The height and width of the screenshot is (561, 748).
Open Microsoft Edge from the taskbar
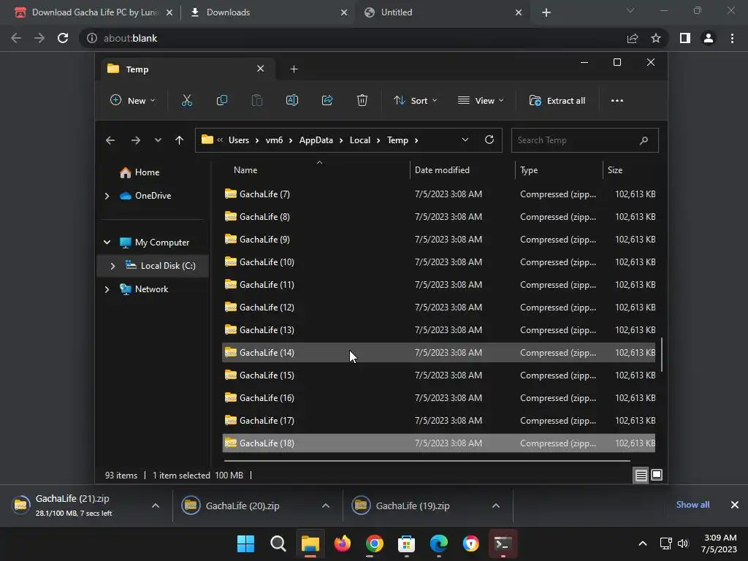pyautogui.click(x=438, y=543)
